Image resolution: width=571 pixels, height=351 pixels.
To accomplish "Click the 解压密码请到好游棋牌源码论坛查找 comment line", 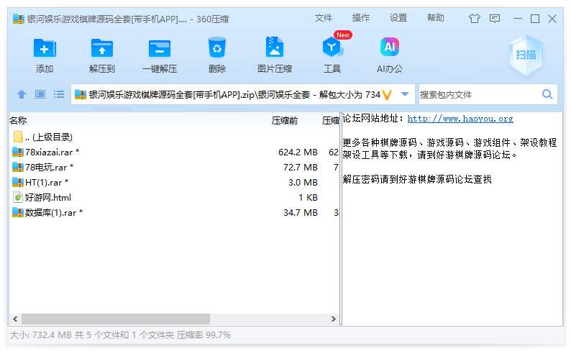I will pyautogui.click(x=417, y=179).
